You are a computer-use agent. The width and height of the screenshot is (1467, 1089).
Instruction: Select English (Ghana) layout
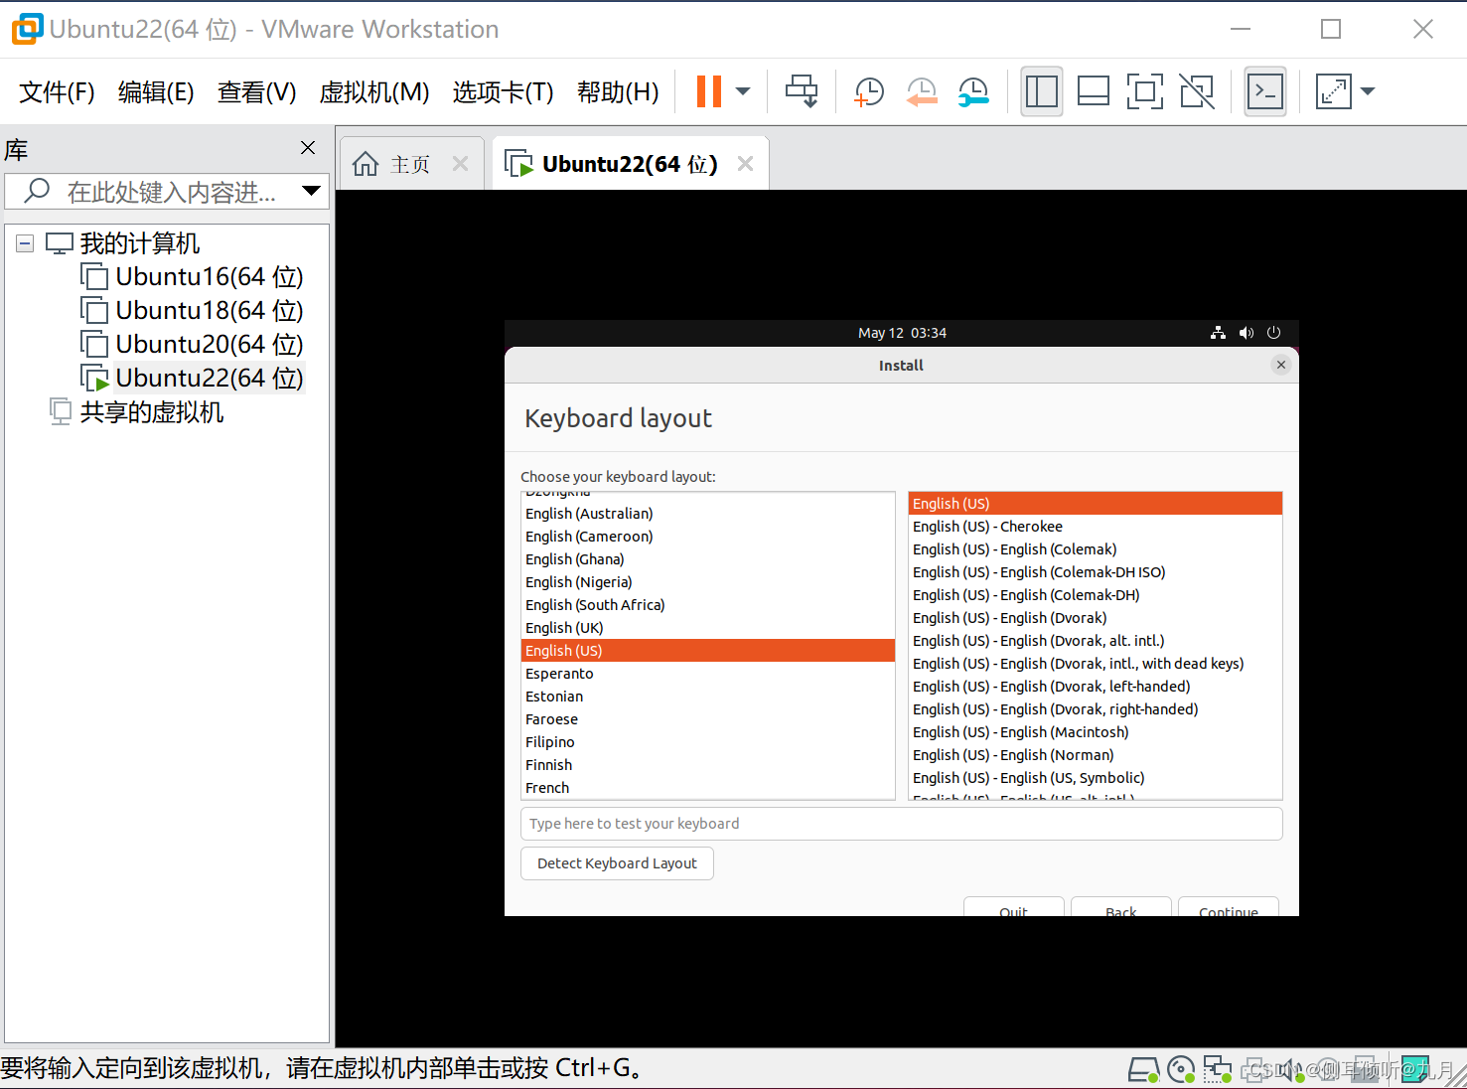(708, 559)
